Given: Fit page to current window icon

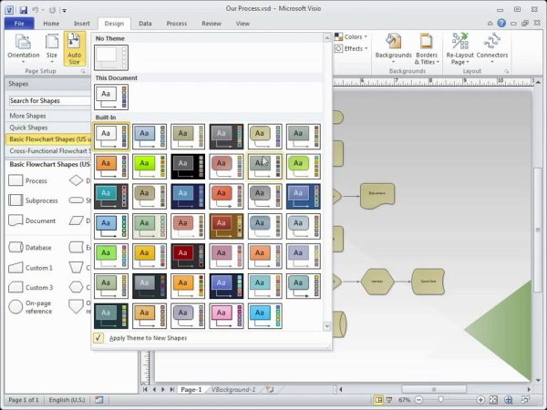Looking at the screenshot, I should coord(493,400).
